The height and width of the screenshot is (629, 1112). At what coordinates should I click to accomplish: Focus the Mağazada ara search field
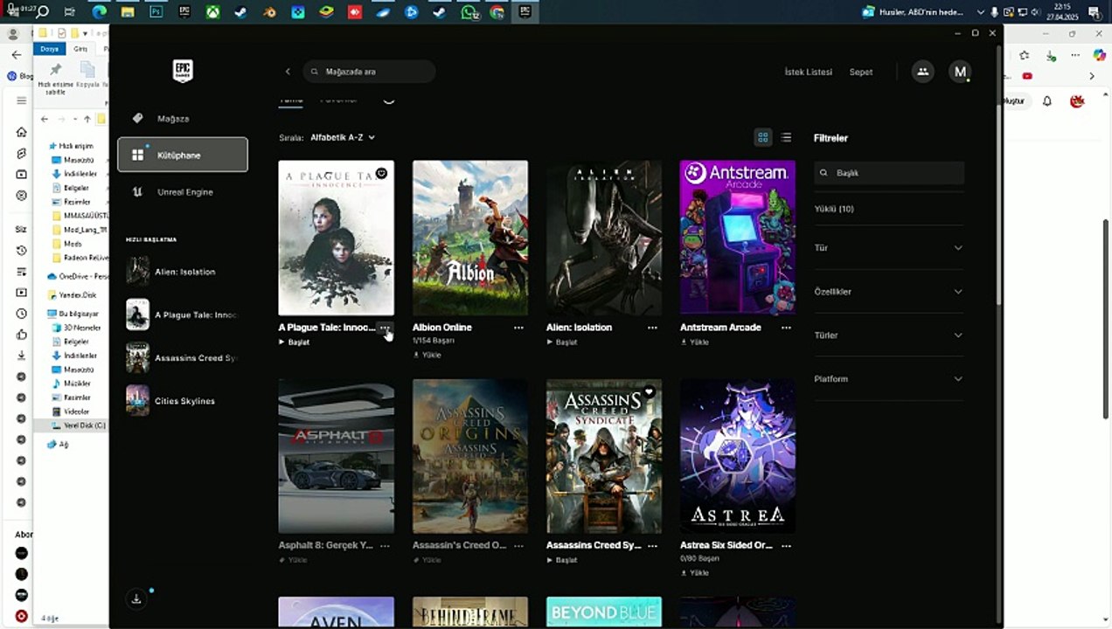tap(369, 72)
